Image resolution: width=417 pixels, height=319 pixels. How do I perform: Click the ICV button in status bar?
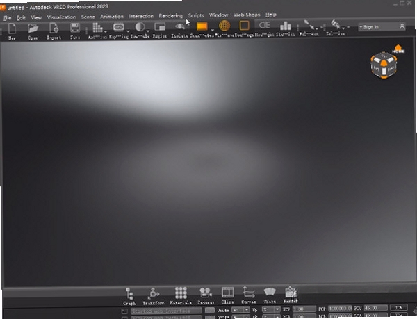pos(398,308)
